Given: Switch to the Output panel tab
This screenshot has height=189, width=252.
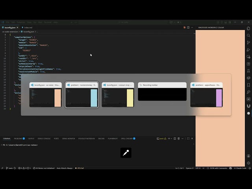Looking at the screenshot, I should click(31, 139).
